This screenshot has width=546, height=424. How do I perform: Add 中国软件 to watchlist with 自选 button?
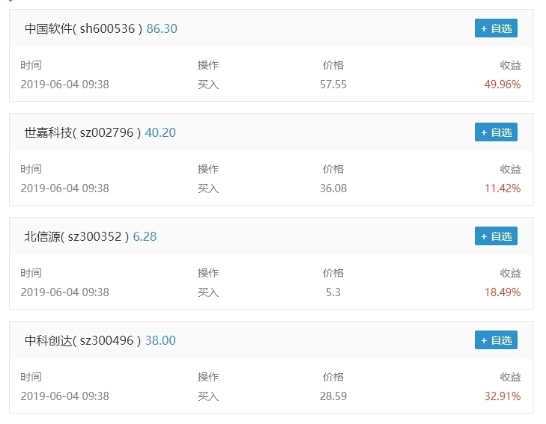[x=496, y=28]
